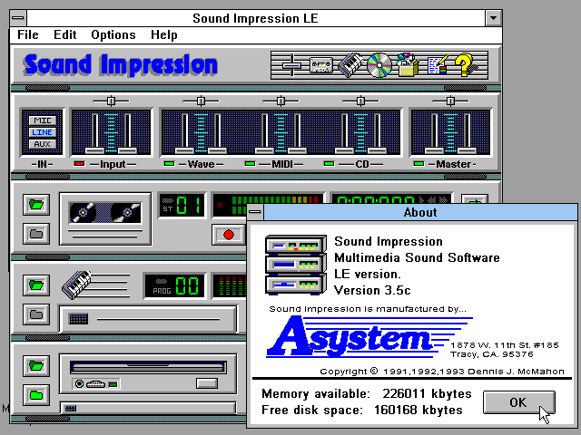Click the MIDI keyboard icon in the toolbar

[x=350, y=64]
